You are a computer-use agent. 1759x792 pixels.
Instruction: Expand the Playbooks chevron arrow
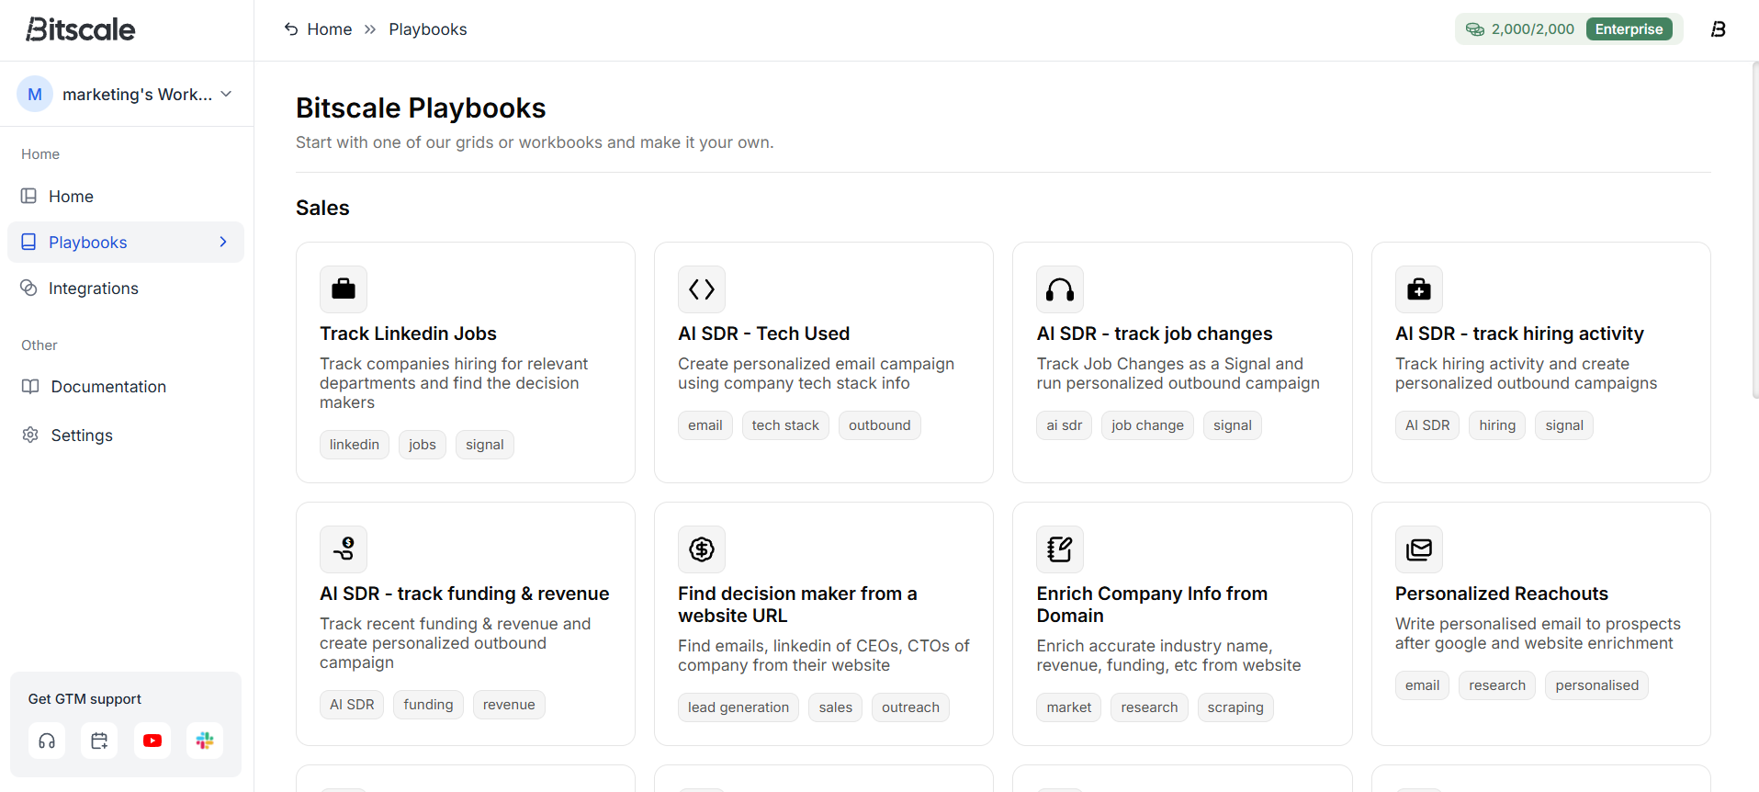pyautogui.click(x=223, y=242)
